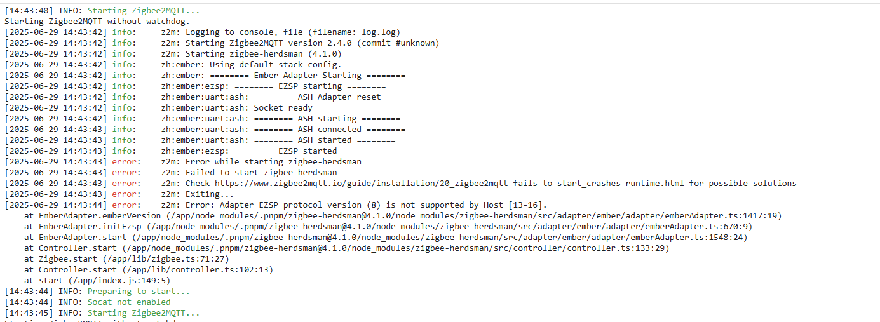
Task: Click the zigbee2mqtt.io troubleshooting URL
Action: (449, 184)
